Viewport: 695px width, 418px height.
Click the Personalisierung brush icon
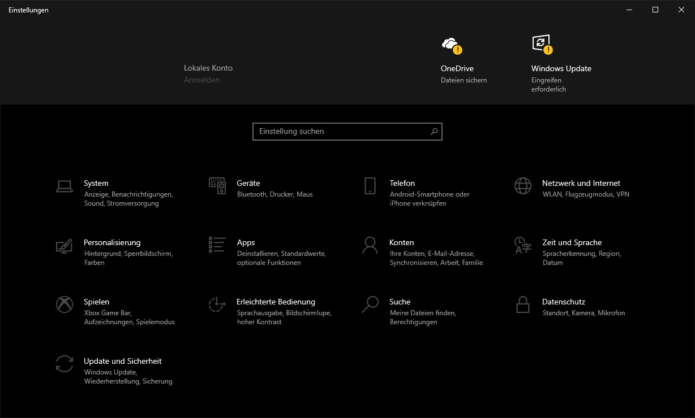[65, 245]
